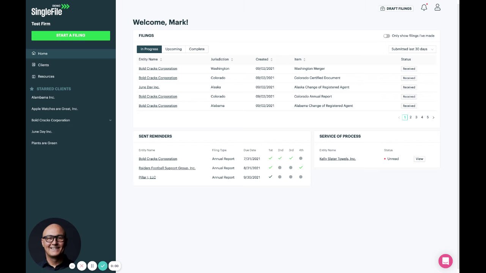Open DRAFT FILINGS in top bar
Image resolution: width=486 pixels, height=273 pixels.
[x=396, y=8]
